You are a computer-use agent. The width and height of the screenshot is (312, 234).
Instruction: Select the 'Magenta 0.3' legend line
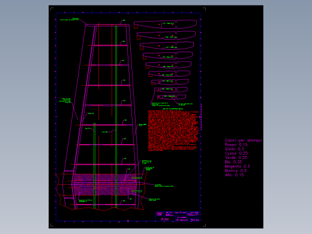pyautogui.click(x=237, y=166)
